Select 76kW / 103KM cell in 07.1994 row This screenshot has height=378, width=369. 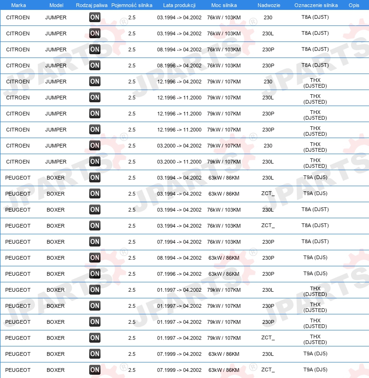tap(224, 242)
